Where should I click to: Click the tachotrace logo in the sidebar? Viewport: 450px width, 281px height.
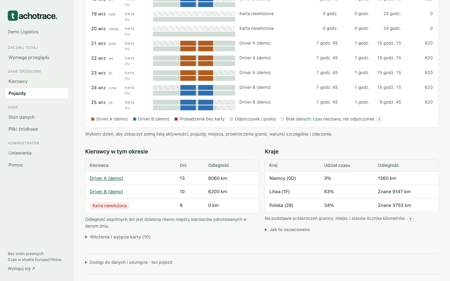(32, 16)
